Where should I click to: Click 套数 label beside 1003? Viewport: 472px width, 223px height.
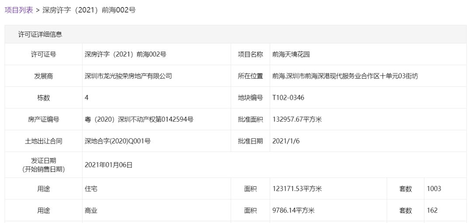(406, 189)
